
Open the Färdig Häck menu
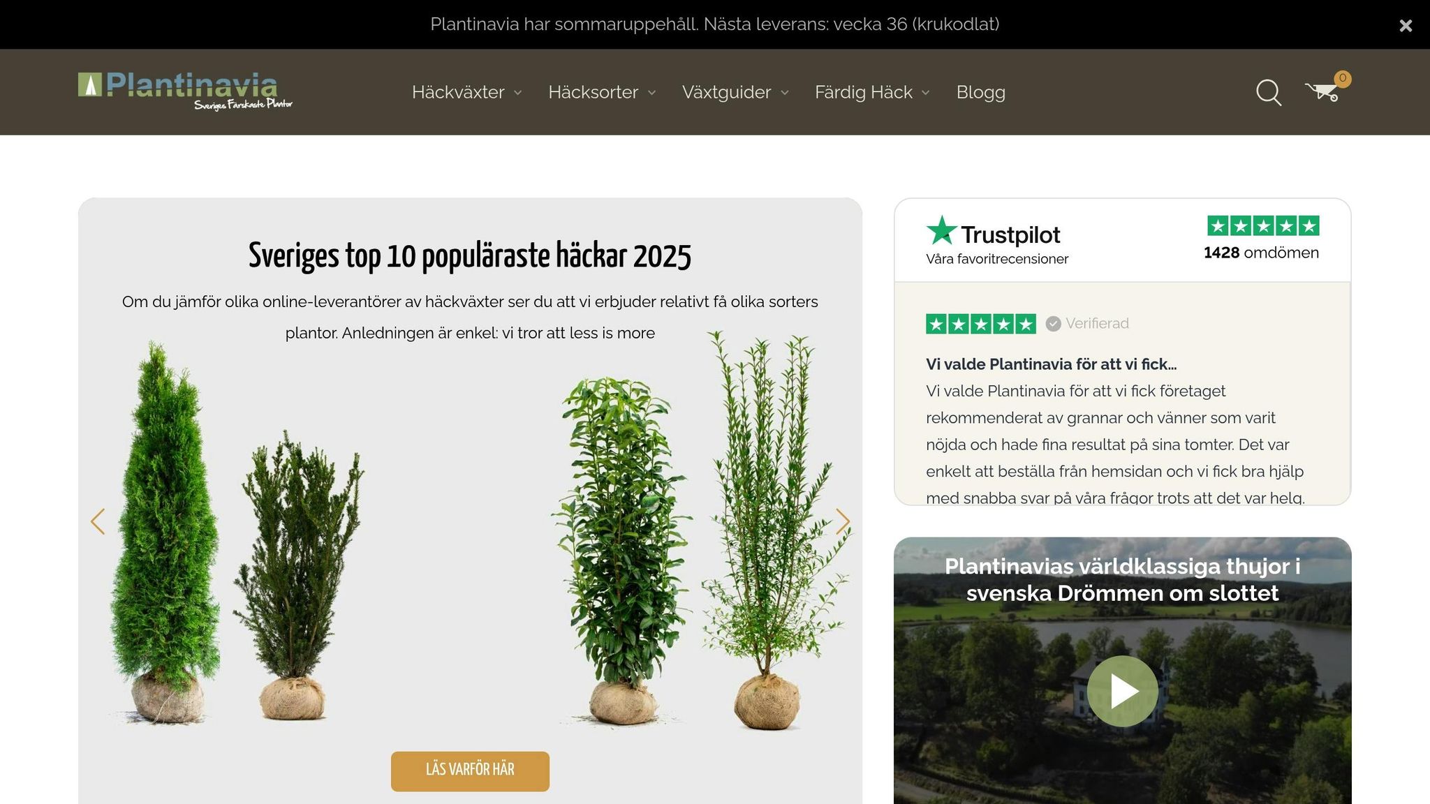pyautogui.click(x=864, y=92)
